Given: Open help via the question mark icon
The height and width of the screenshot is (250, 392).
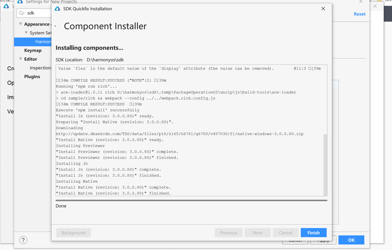Looking at the screenshot, I should point(23,240).
